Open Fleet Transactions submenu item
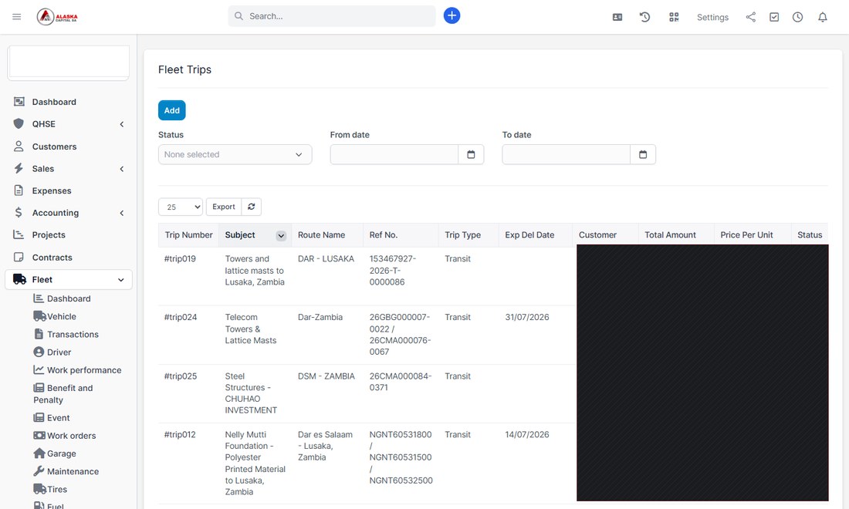 [x=66, y=334]
